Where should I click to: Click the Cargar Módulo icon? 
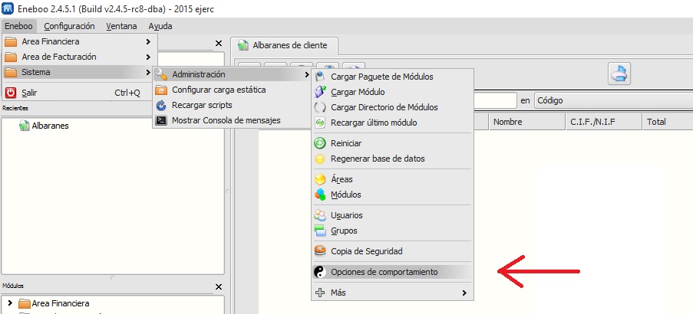pos(319,92)
